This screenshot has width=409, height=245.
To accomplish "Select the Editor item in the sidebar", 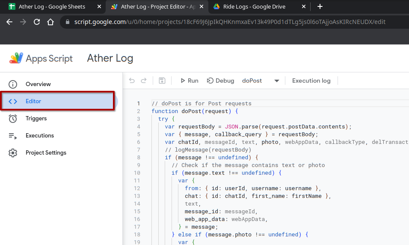I will point(58,101).
